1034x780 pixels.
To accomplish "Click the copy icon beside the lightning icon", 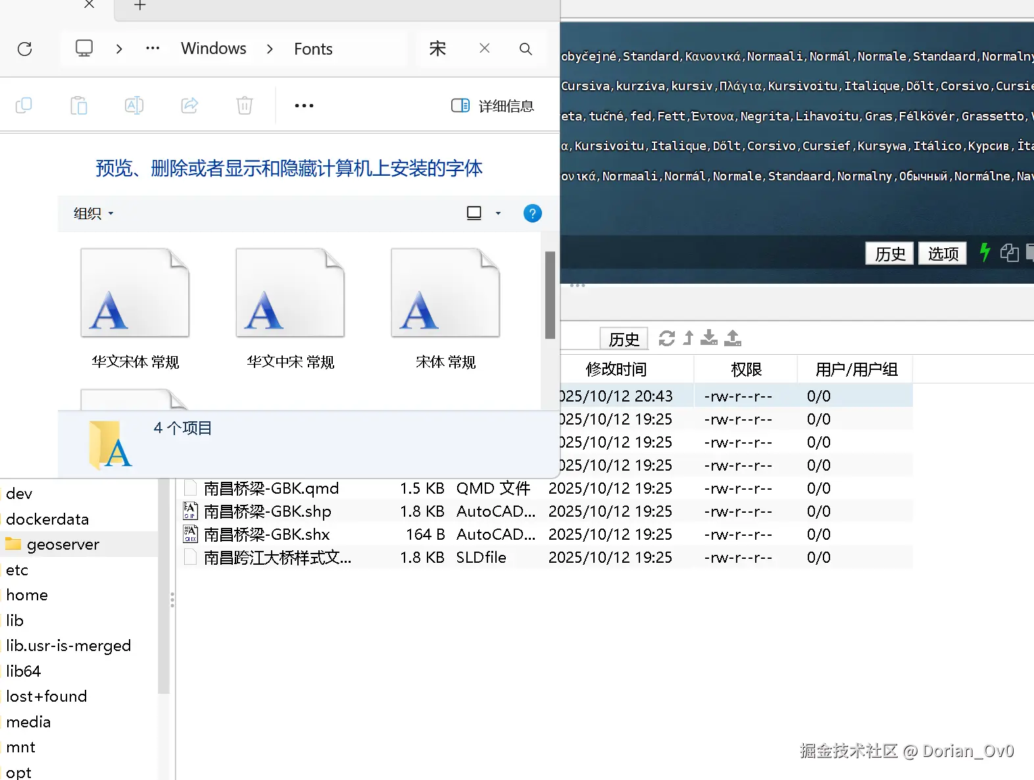I will [1009, 253].
